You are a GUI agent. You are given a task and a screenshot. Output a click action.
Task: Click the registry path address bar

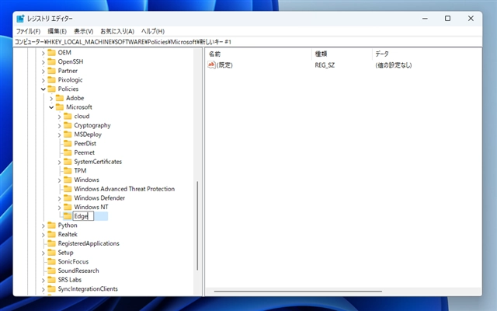point(248,42)
